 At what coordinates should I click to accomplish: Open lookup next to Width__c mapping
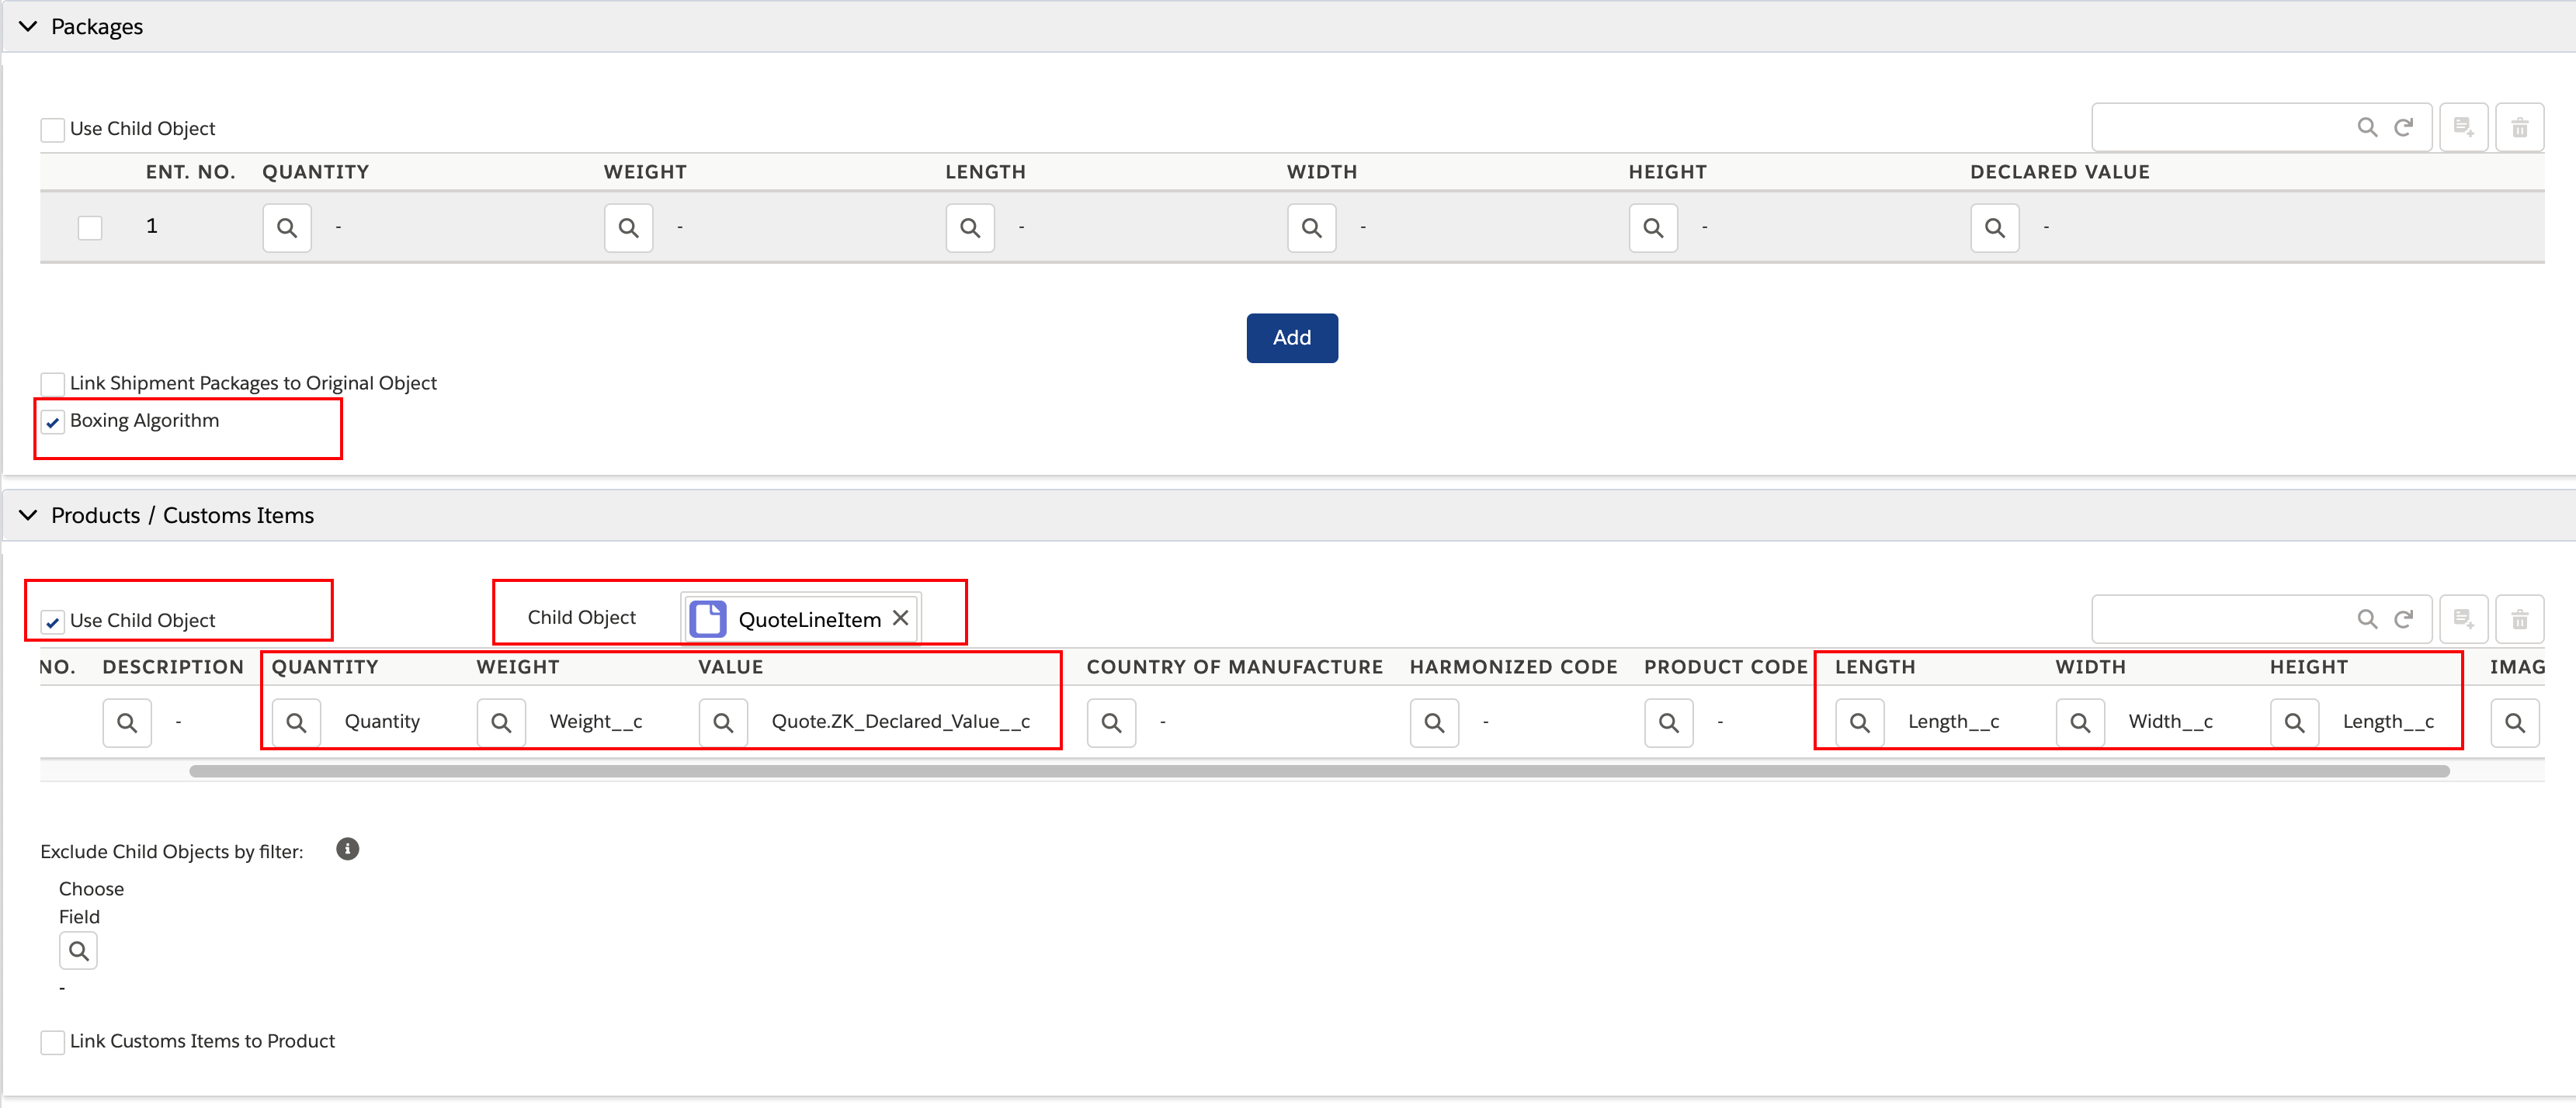click(2080, 722)
